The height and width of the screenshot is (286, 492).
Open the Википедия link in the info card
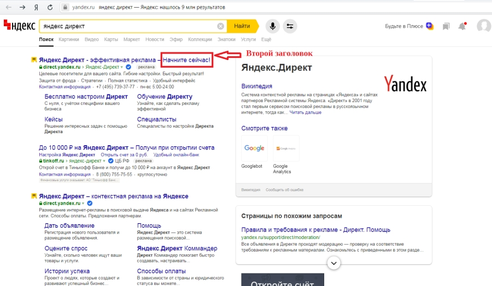[257, 86]
